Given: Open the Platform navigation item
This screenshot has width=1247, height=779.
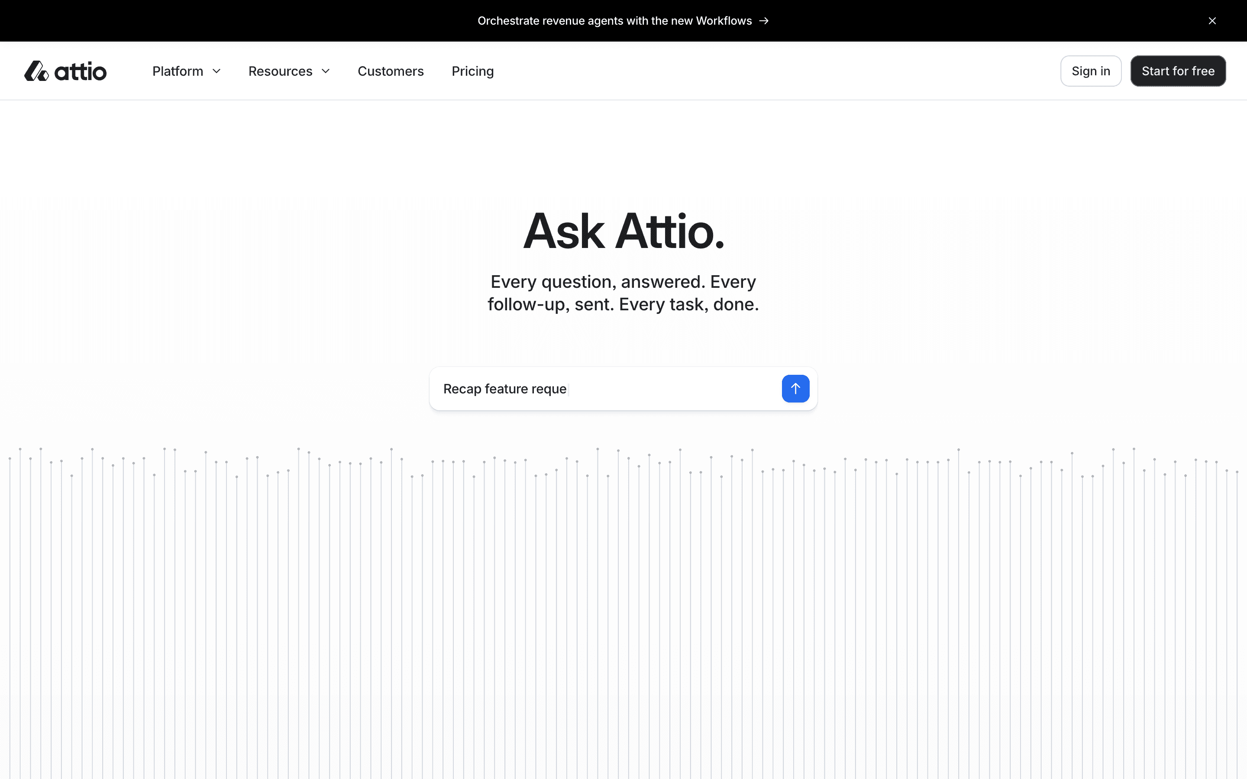Looking at the screenshot, I should [x=187, y=71].
